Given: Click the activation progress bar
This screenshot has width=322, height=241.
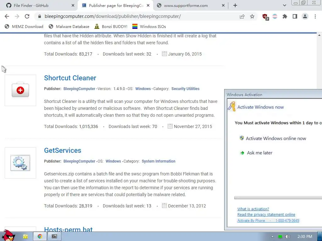Looking at the screenshot, I should coord(278,198).
